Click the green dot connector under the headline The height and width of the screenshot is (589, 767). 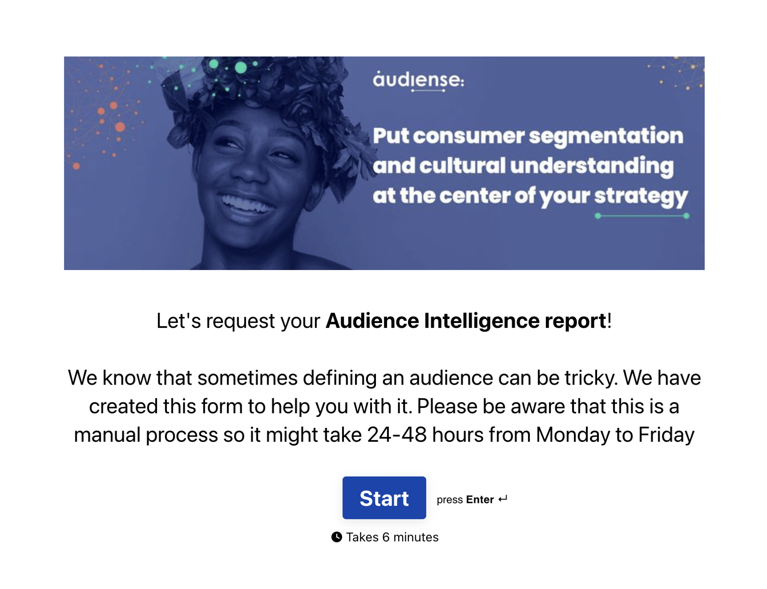point(642,216)
